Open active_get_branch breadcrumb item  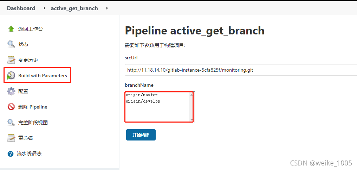[x=74, y=8]
